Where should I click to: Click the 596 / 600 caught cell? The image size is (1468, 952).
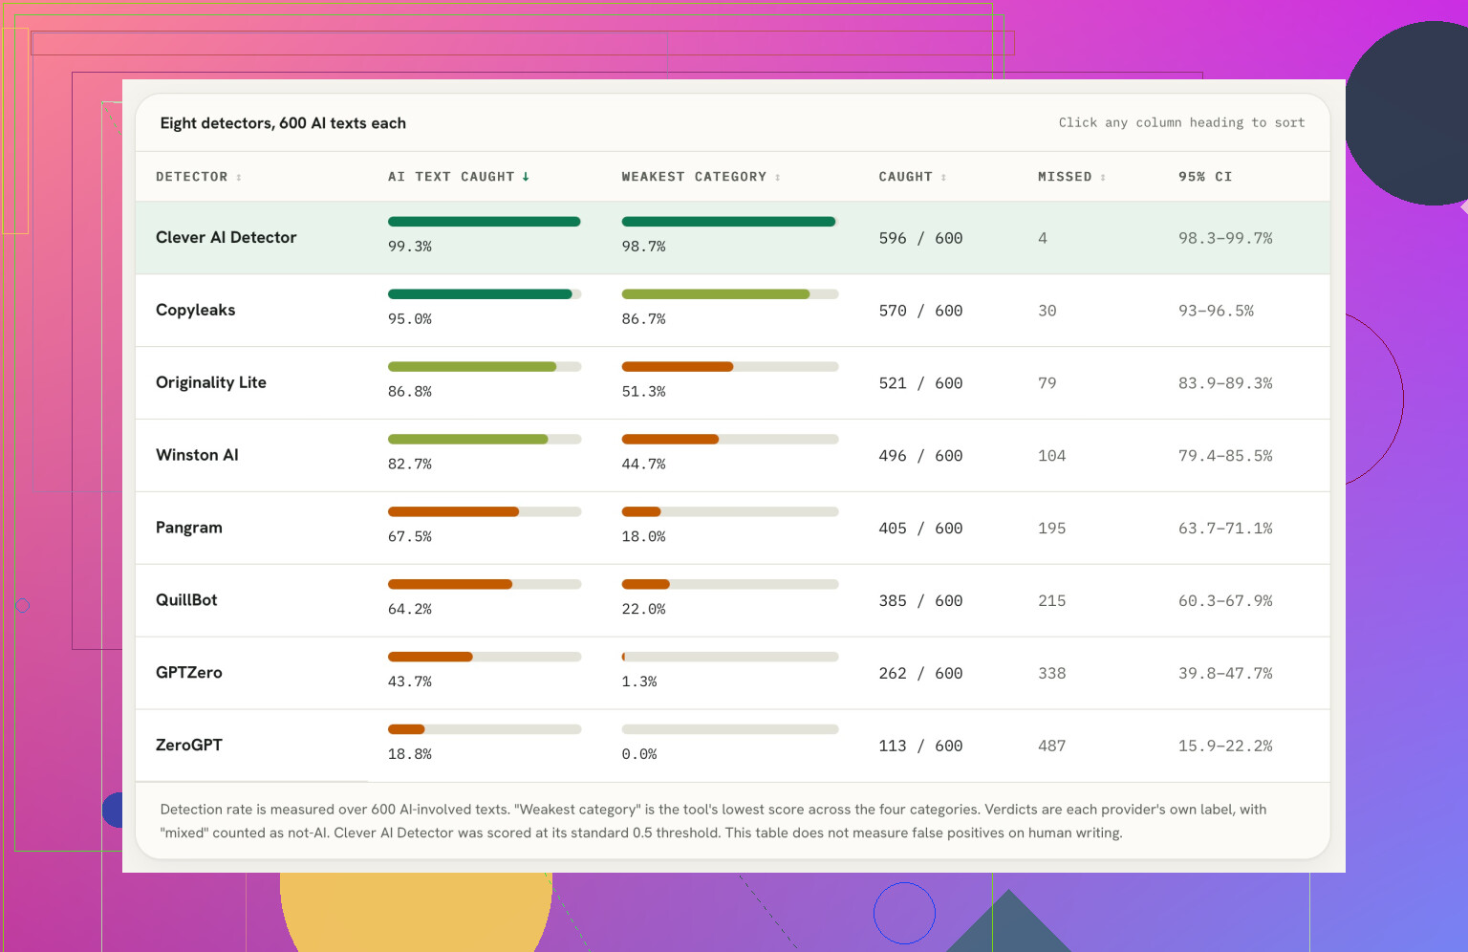(x=920, y=238)
